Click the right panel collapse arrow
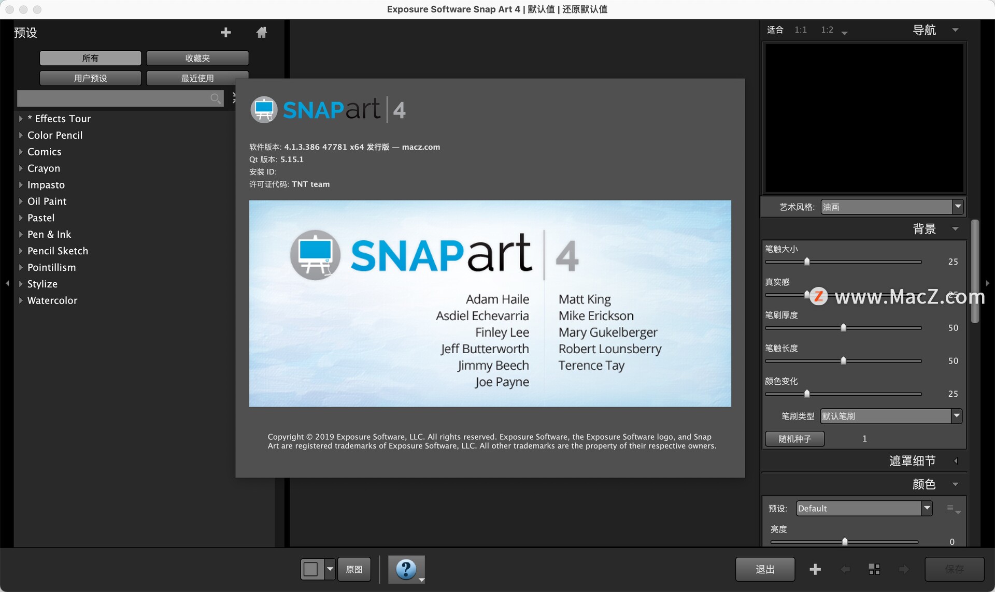The width and height of the screenshot is (995, 592). [x=988, y=283]
